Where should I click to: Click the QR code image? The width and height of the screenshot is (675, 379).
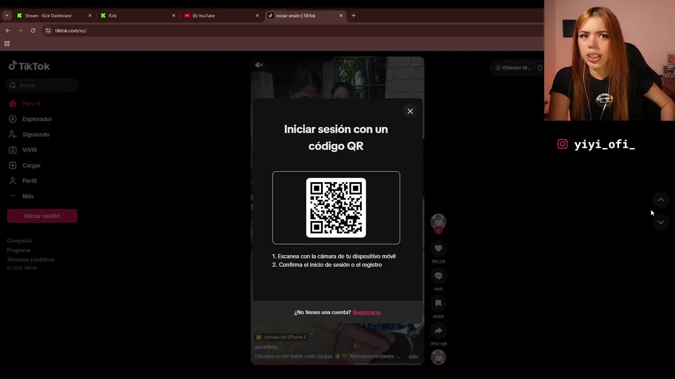[x=336, y=207]
